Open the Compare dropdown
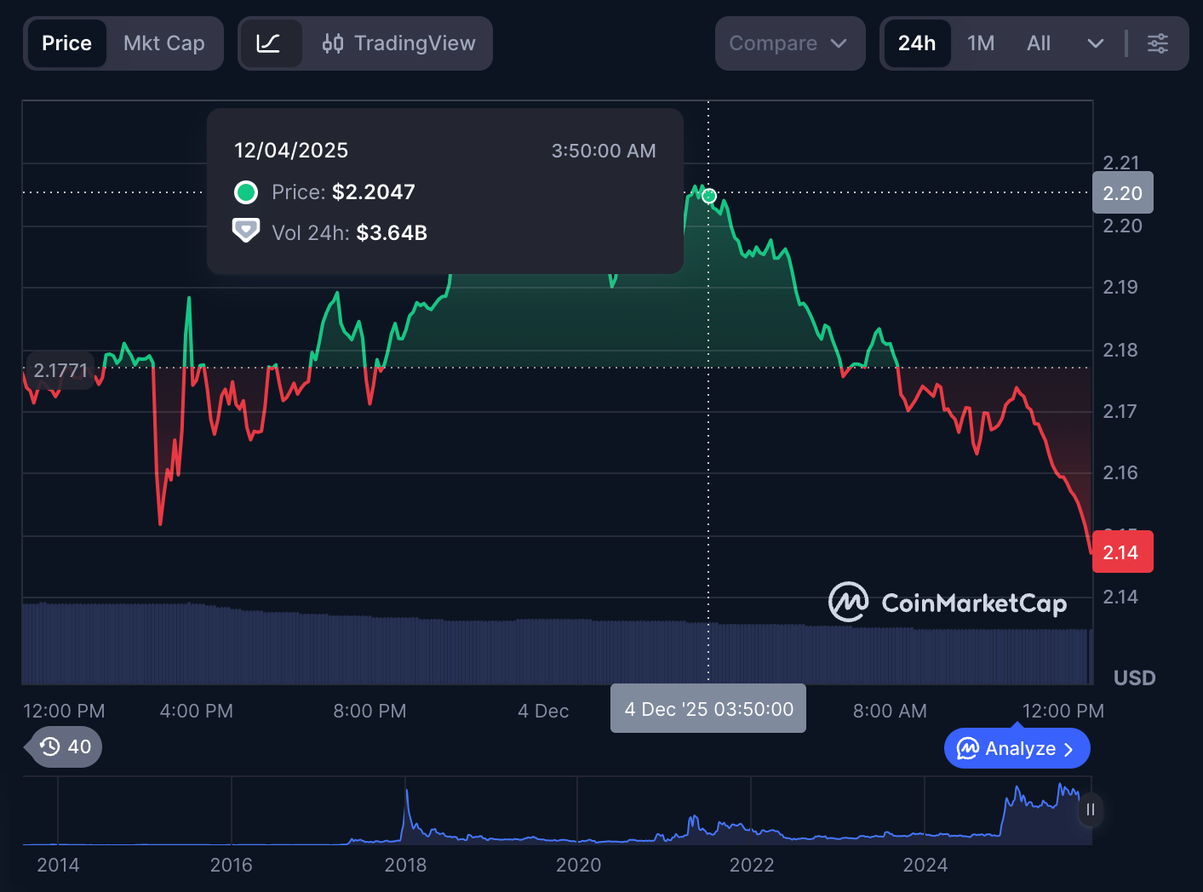 pos(788,43)
